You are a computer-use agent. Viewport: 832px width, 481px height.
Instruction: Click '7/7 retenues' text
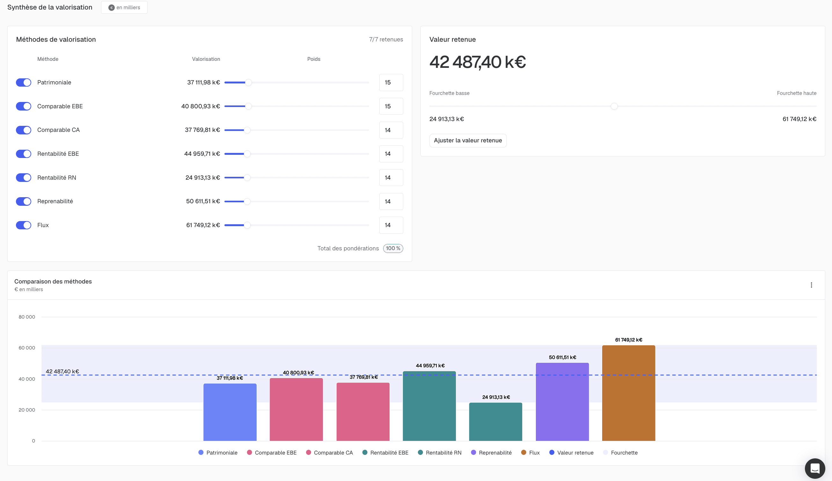[386, 39]
